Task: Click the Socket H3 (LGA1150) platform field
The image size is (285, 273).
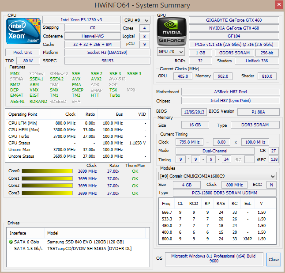Action: point(107,53)
